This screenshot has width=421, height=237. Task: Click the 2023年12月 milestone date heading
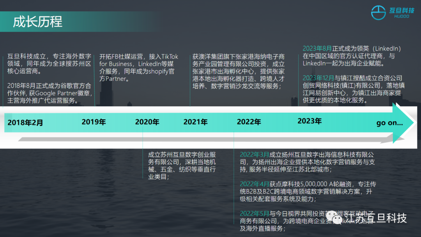click(x=319, y=78)
